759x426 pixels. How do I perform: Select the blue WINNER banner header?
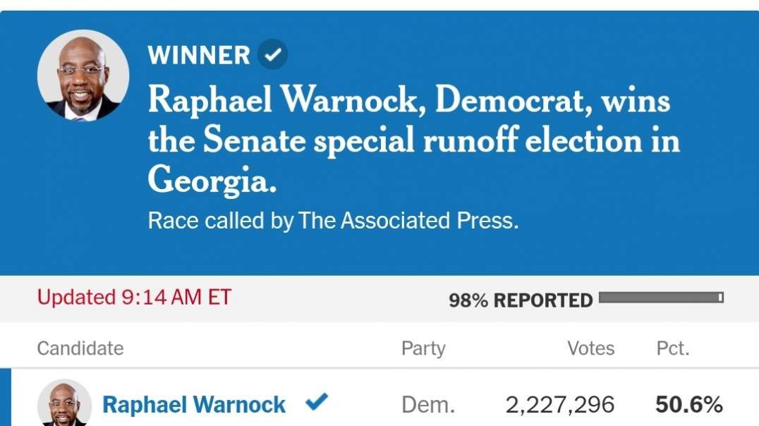tap(198, 54)
